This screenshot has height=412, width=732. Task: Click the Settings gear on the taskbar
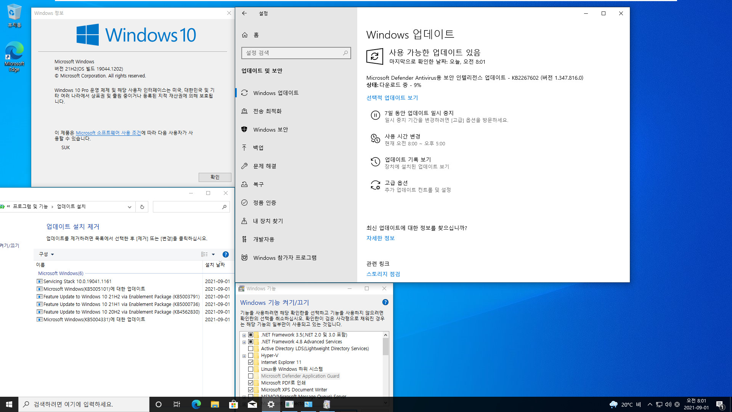point(271,404)
